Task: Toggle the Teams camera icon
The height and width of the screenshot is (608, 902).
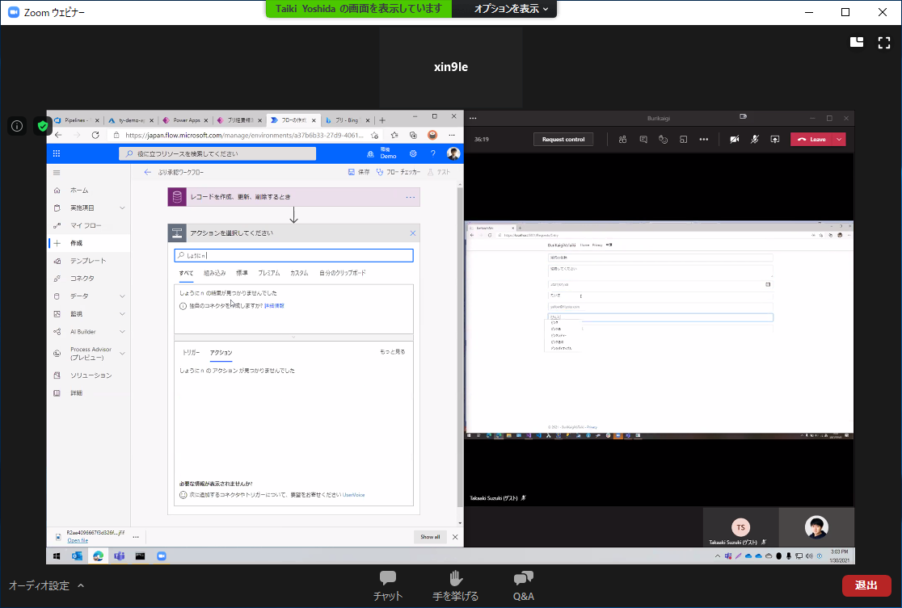Action: point(735,139)
